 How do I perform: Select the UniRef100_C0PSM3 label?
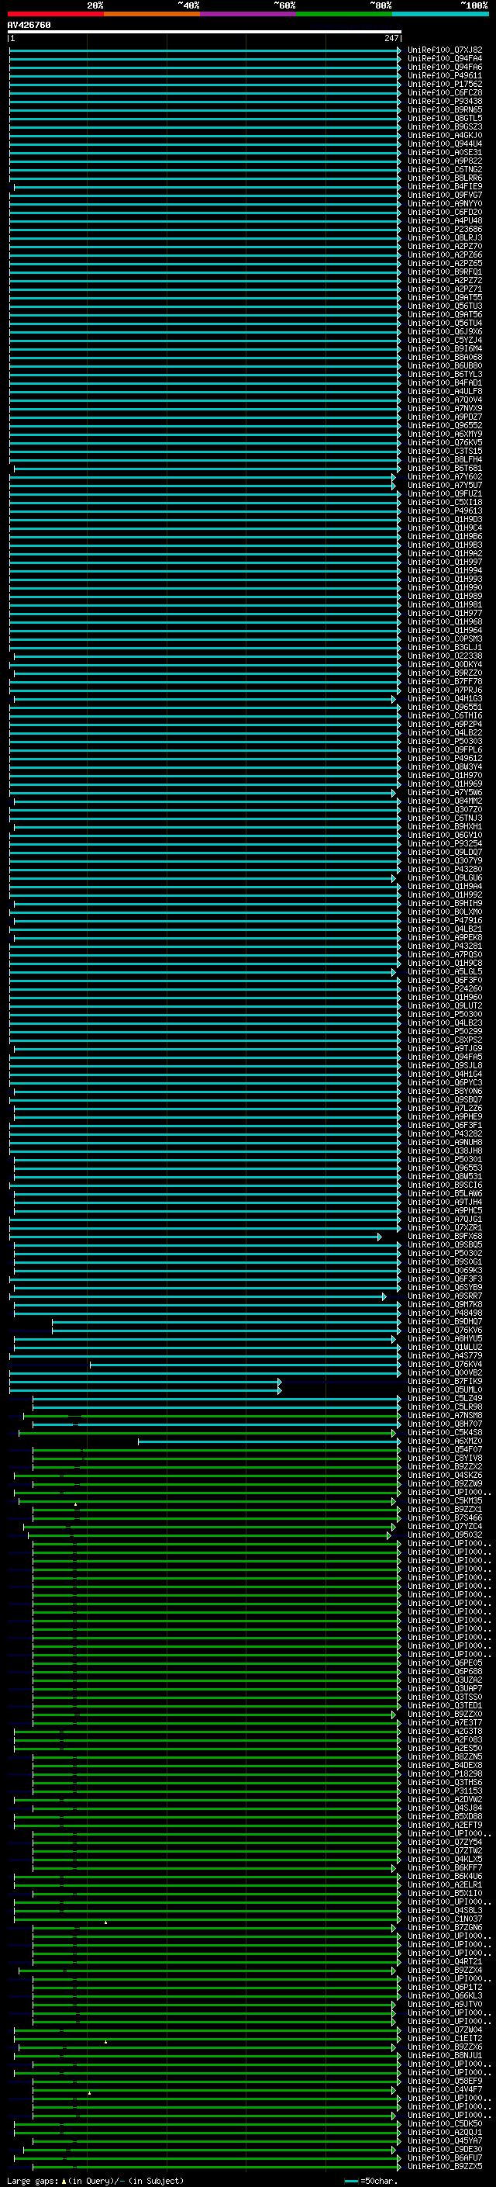445,639
